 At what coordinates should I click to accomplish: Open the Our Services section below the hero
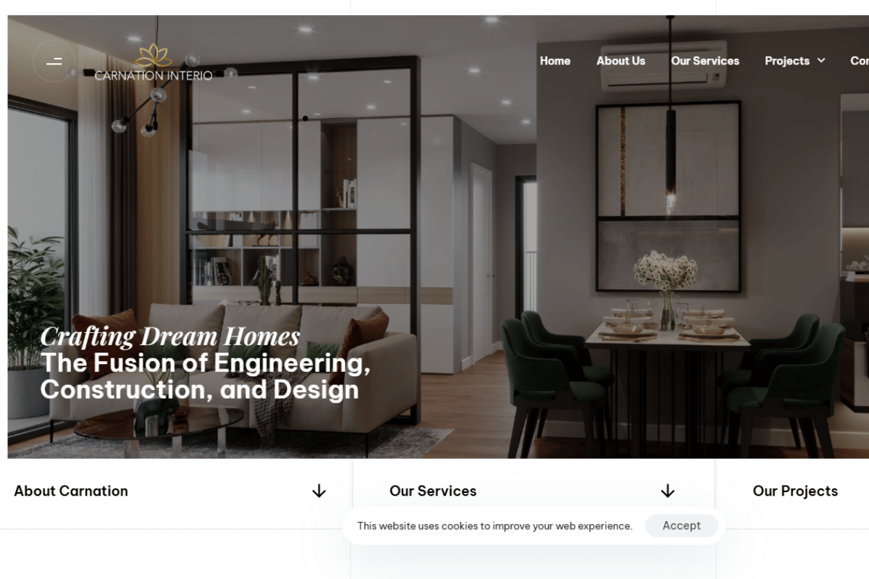pyautogui.click(x=433, y=491)
